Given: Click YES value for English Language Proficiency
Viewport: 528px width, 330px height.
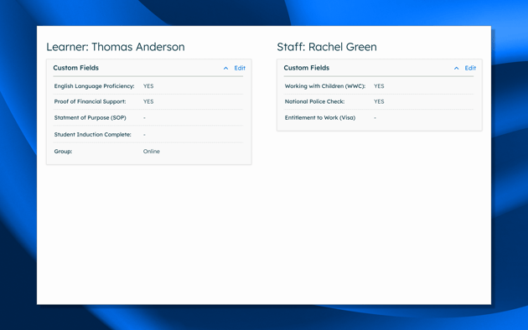Looking at the screenshot, I should (x=148, y=86).
